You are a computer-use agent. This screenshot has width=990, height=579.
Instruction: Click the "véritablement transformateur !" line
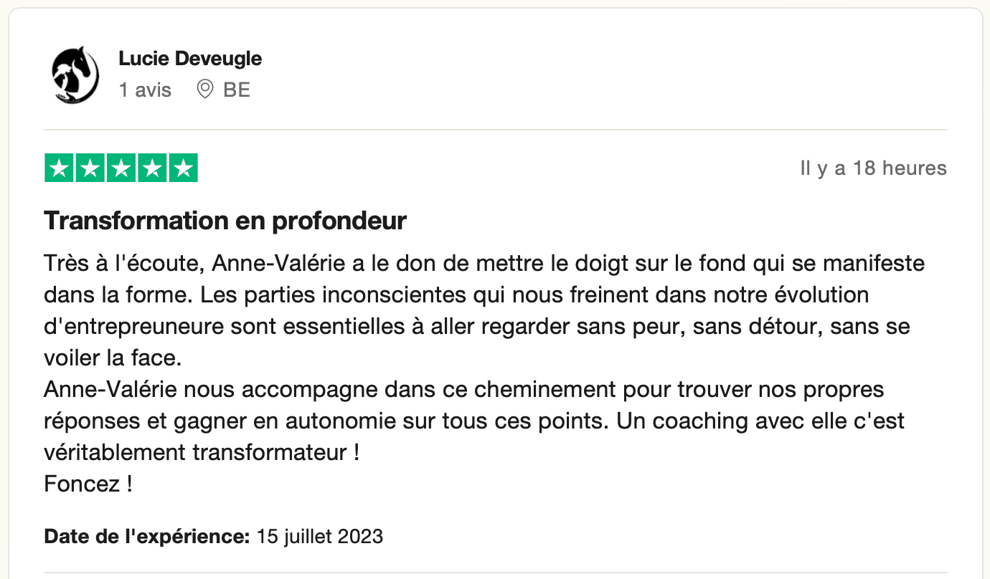[202, 453]
